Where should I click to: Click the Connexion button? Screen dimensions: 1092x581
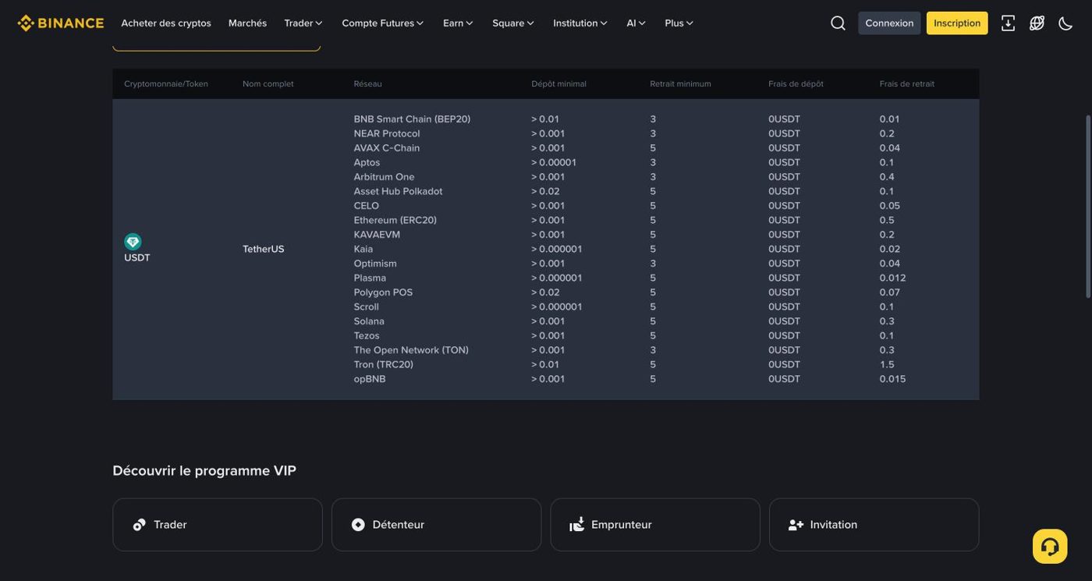tap(889, 23)
